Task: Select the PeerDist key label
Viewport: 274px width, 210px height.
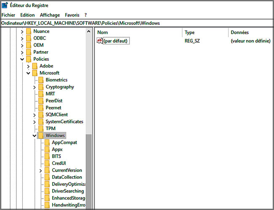Action: pyautogui.click(x=54, y=101)
